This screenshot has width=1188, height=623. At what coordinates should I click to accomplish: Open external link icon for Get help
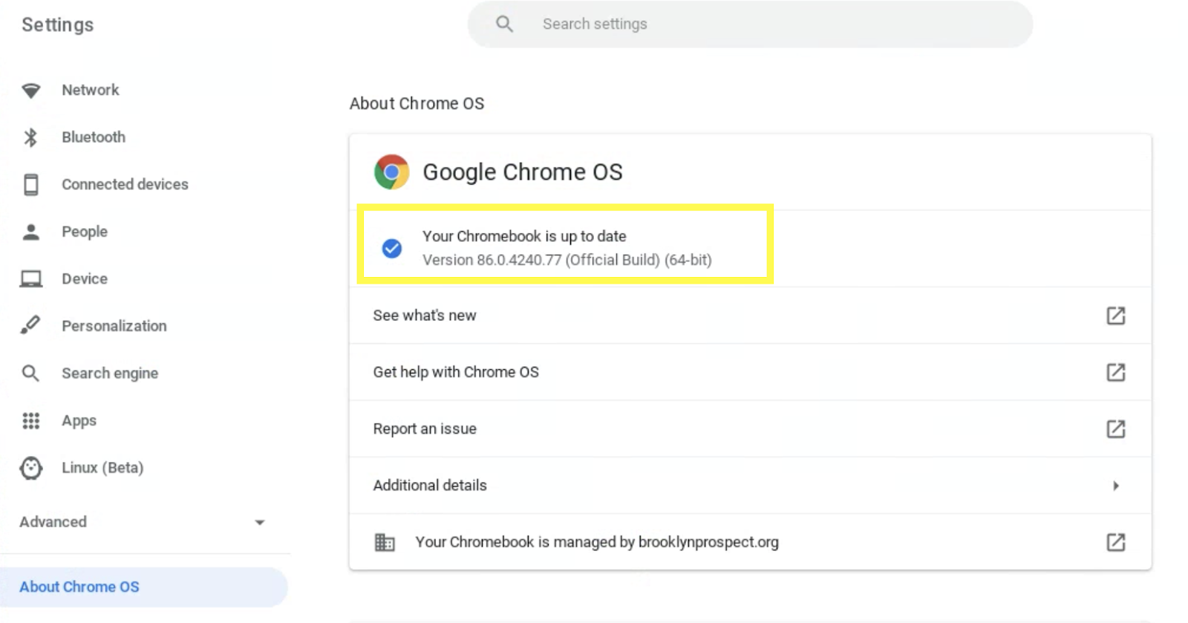click(1115, 372)
